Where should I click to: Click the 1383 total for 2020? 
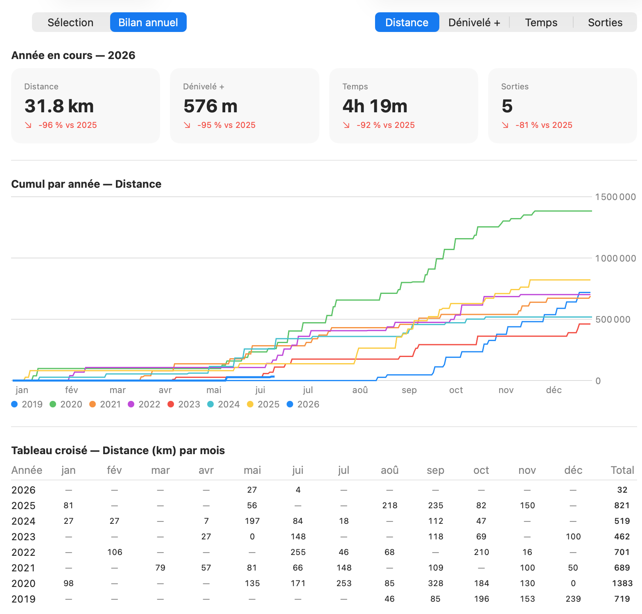[622, 583]
